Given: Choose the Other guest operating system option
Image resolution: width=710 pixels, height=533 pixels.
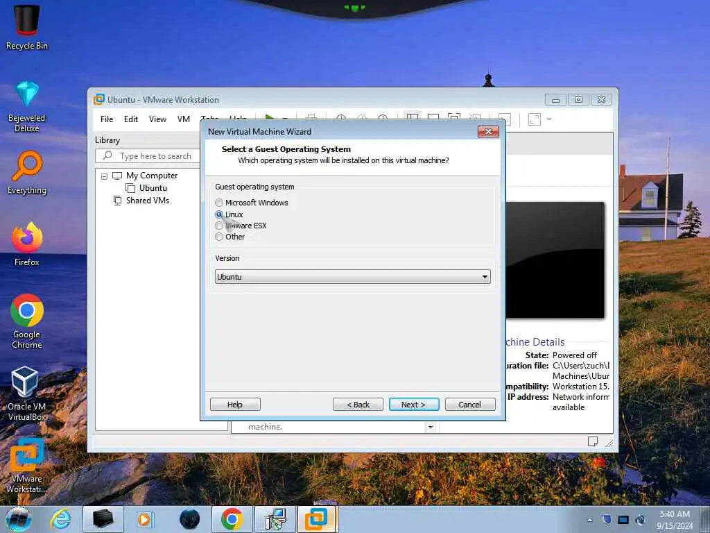Looking at the screenshot, I should [219, 237].
